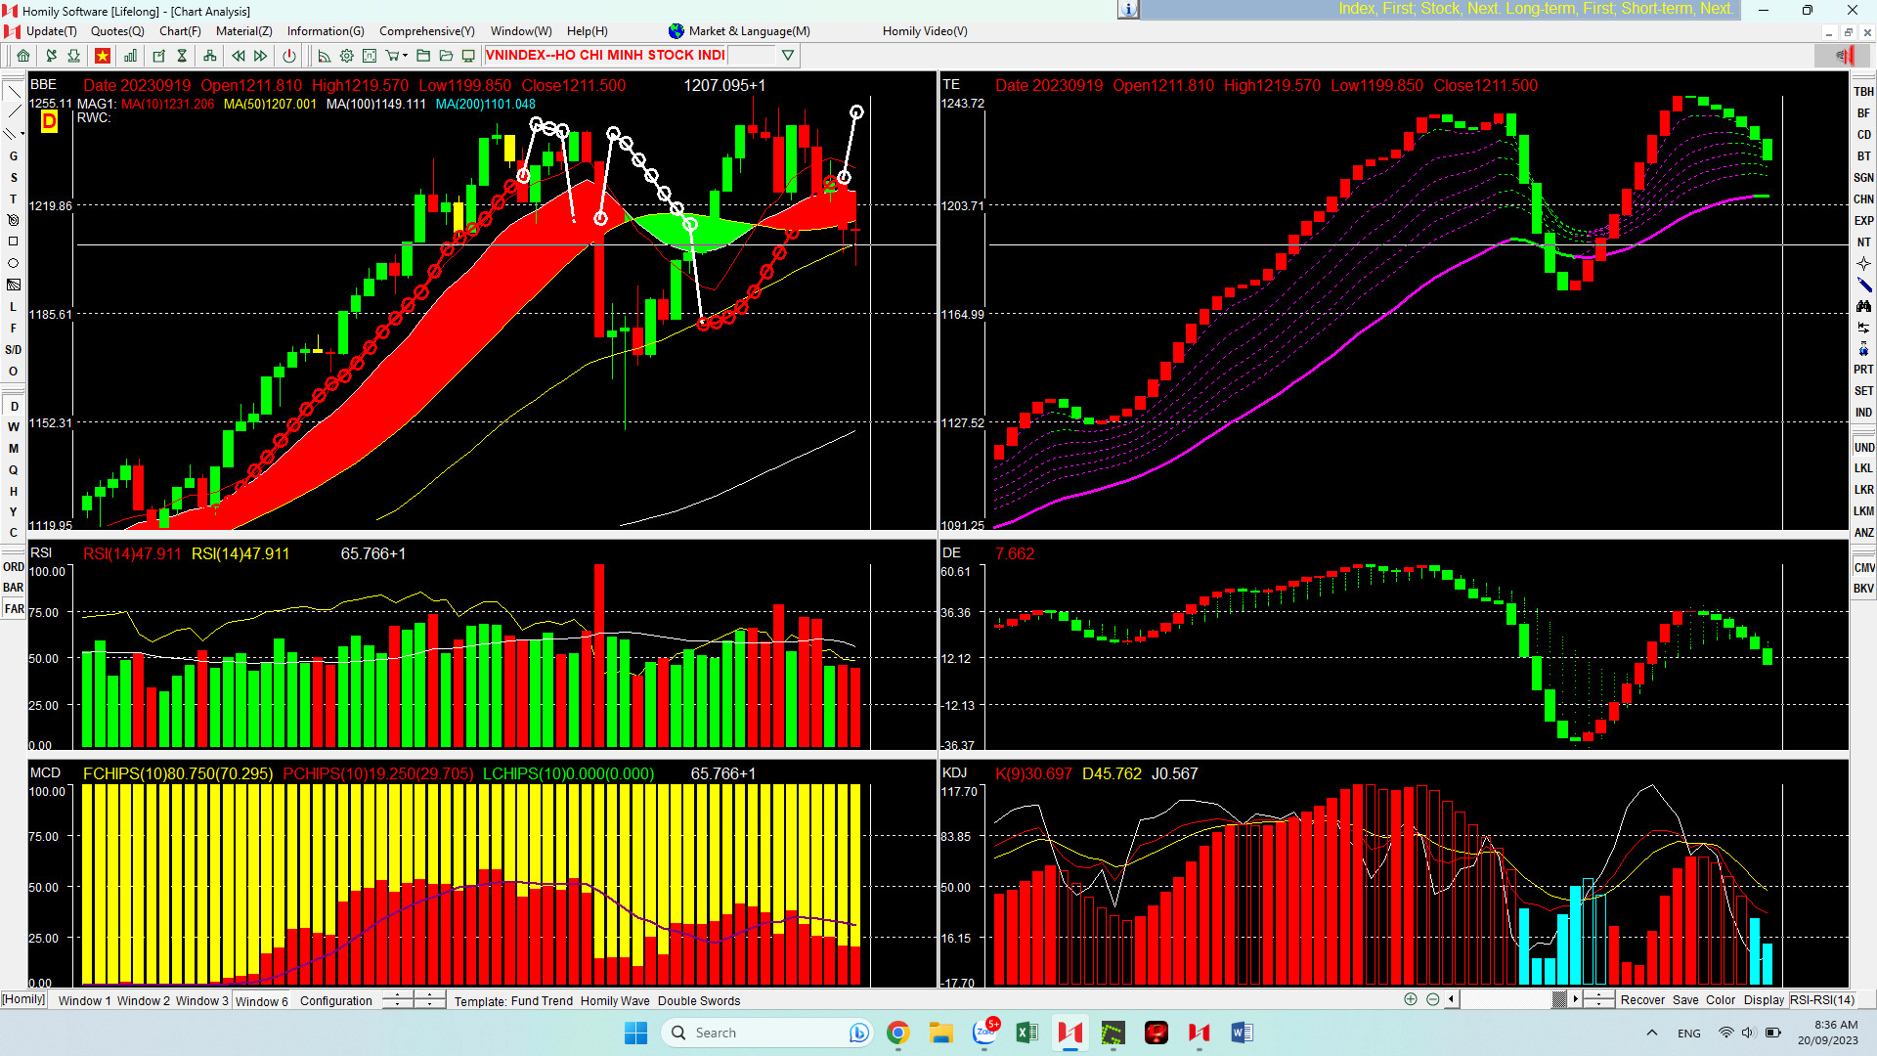Click the Color option in status bar

tap(1721, 999)
